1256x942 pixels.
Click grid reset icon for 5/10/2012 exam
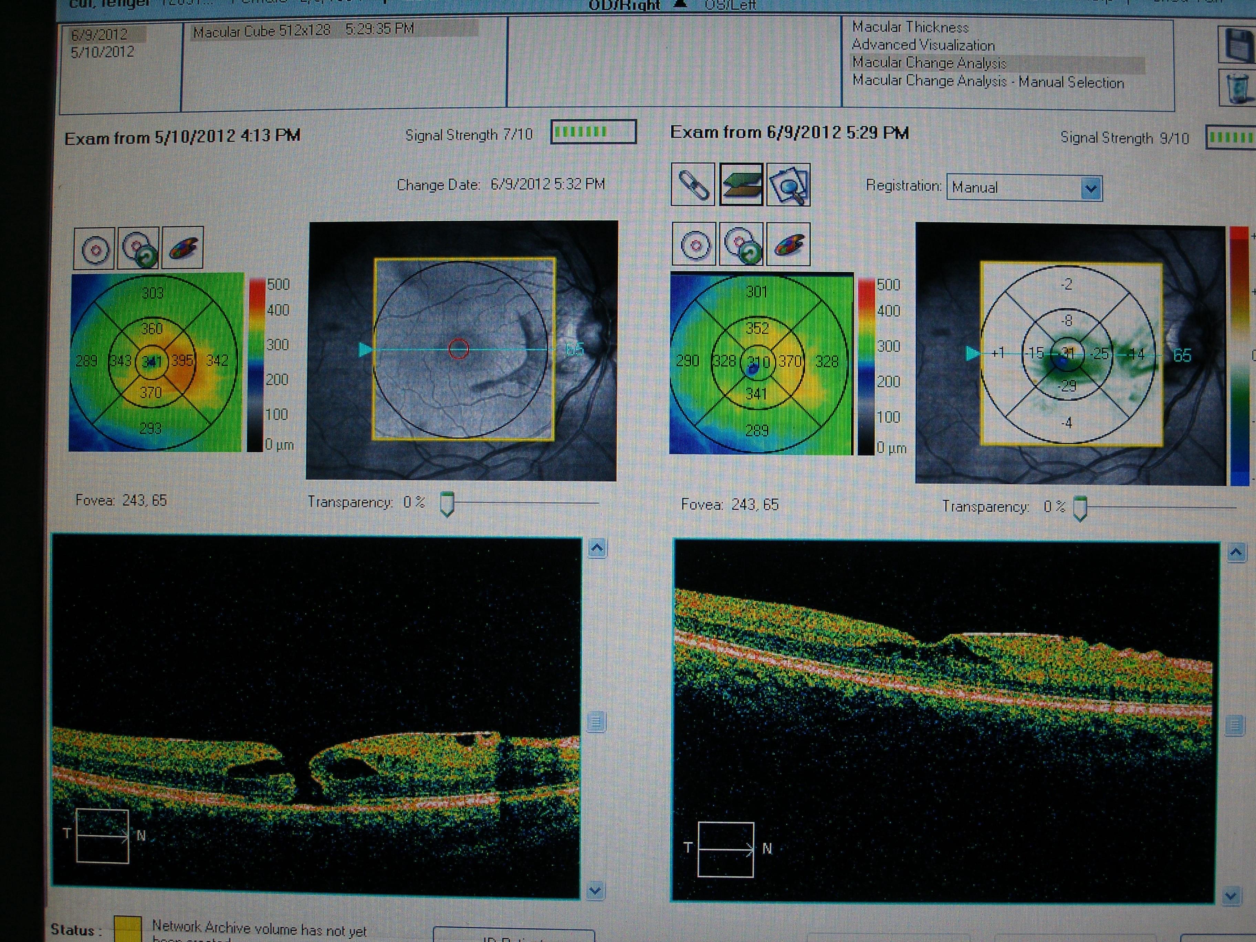coord(138,248)
